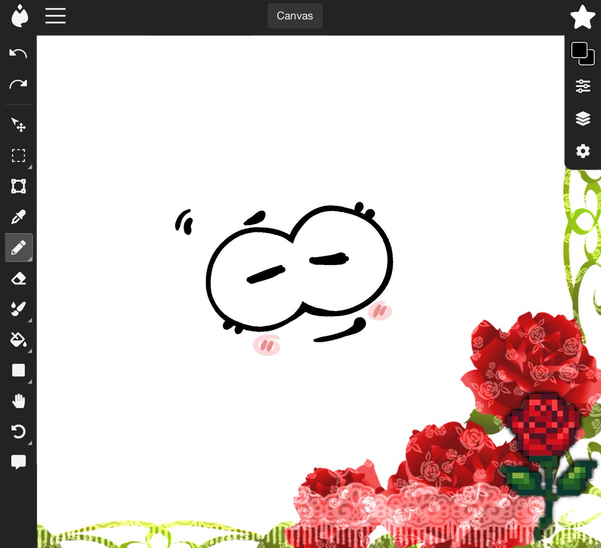The image size is (601, 548).
Task: Redo the undone action
Action: click(19, 84)
